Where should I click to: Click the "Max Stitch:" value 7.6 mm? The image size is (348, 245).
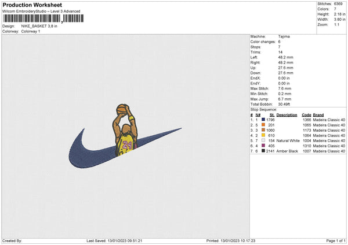pyautogui.click(x=285, y=88)
